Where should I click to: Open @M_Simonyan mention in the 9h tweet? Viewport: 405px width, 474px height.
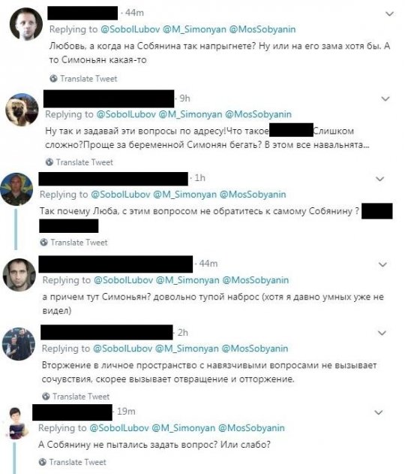click(x=190, y=114)
